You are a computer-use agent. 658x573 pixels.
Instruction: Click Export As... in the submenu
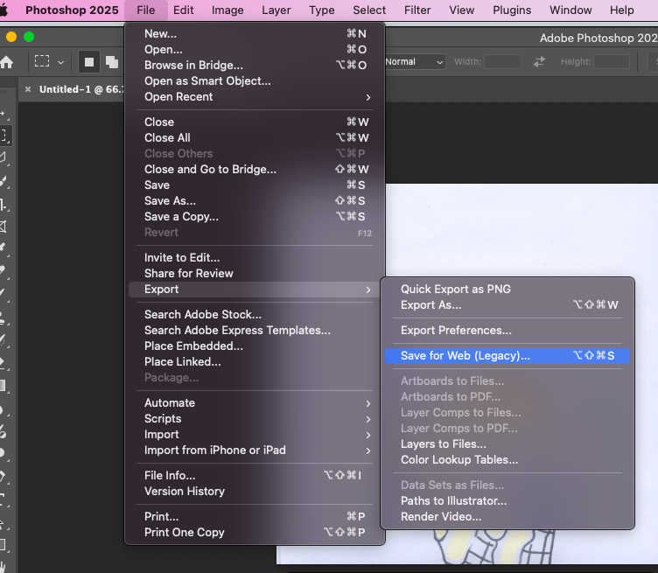[430, 305]
